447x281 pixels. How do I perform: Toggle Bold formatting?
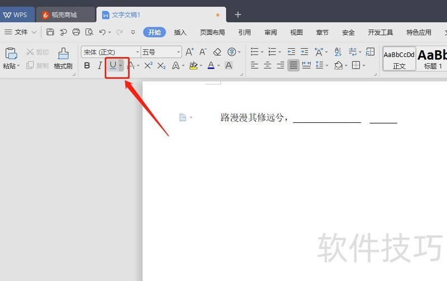87,65
